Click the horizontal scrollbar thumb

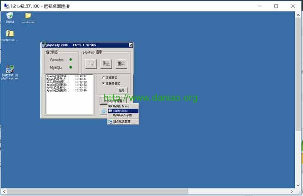98,191
